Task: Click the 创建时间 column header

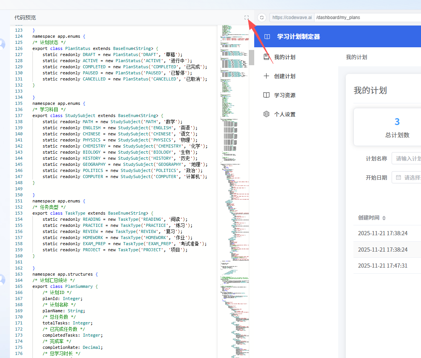Action: coord(369,217)
